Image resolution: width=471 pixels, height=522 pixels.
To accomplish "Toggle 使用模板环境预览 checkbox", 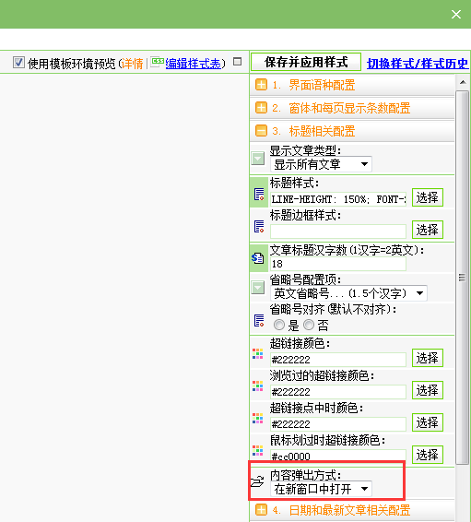I will click(18, 63).
